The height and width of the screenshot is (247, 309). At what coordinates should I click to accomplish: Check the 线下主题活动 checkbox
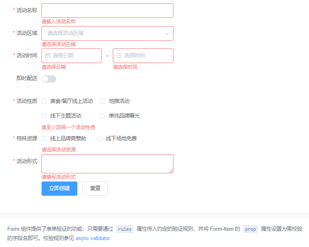(44, 116)
